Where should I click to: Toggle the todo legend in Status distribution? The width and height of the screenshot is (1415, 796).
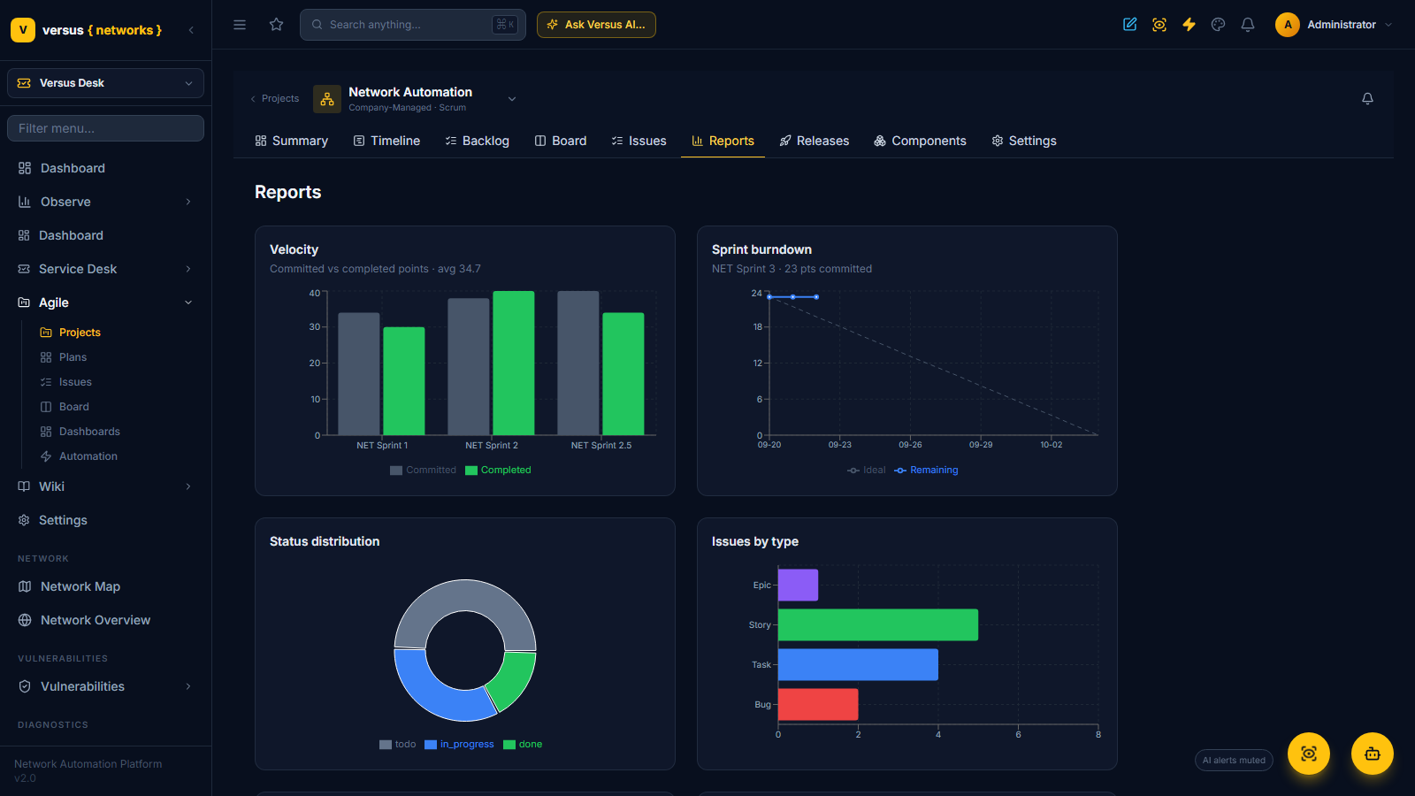point(398,745)
